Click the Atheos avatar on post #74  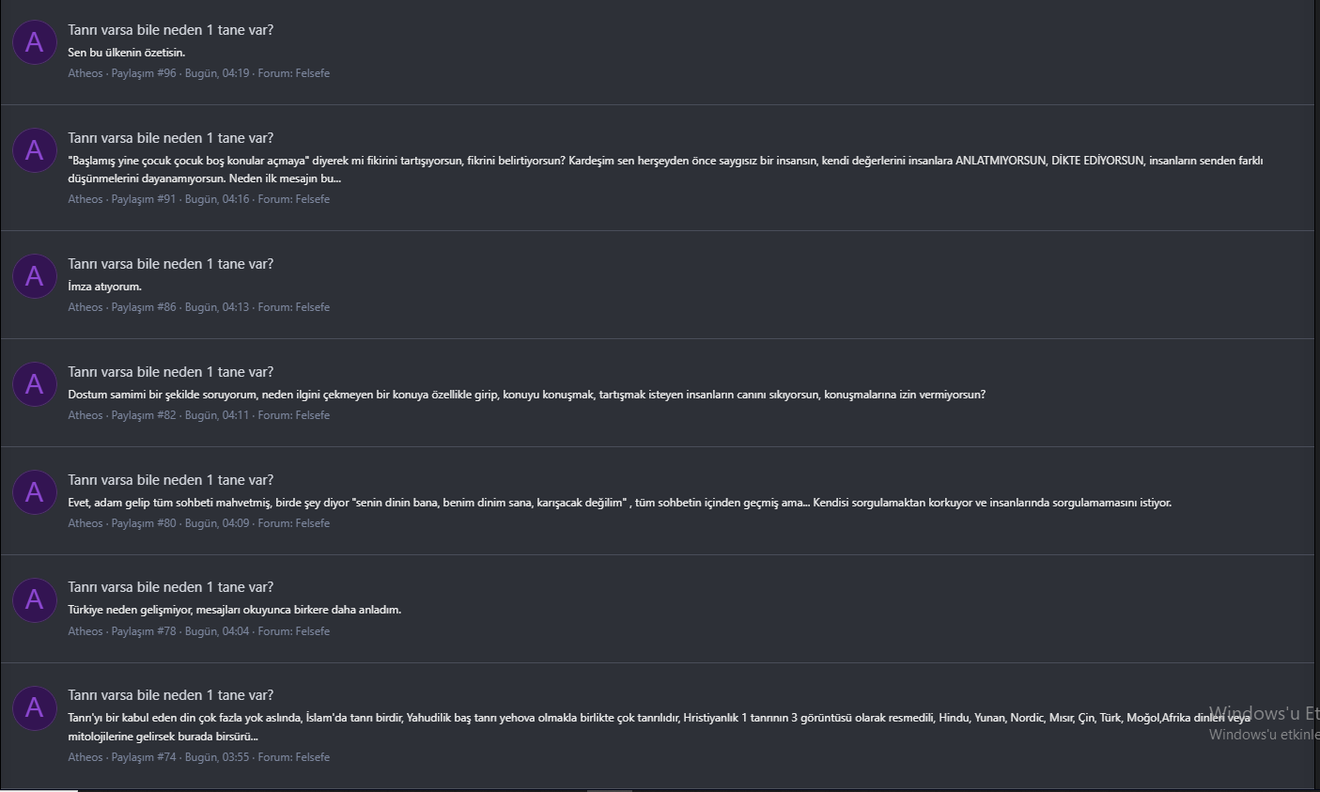point(35,708)
